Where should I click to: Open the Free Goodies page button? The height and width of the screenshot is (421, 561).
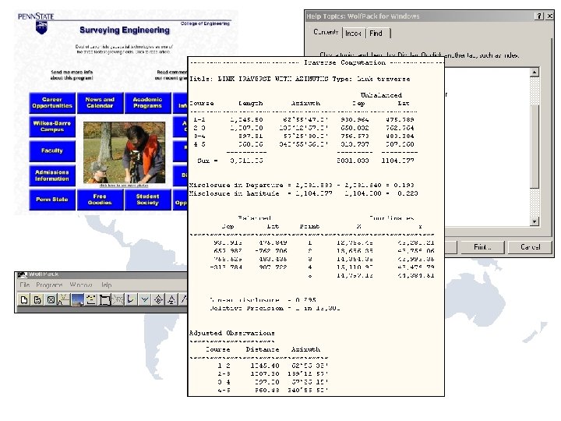click(x=100, y=200)
